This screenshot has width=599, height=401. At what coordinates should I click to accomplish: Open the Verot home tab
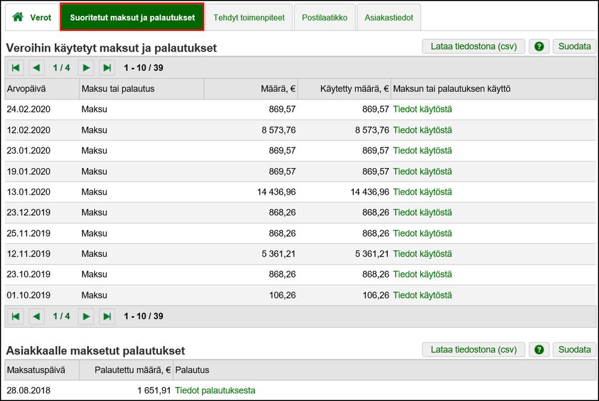32,18
